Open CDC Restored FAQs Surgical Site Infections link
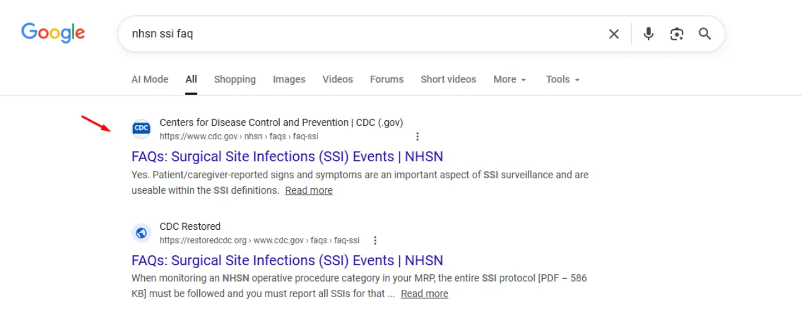 pos(287,260)
